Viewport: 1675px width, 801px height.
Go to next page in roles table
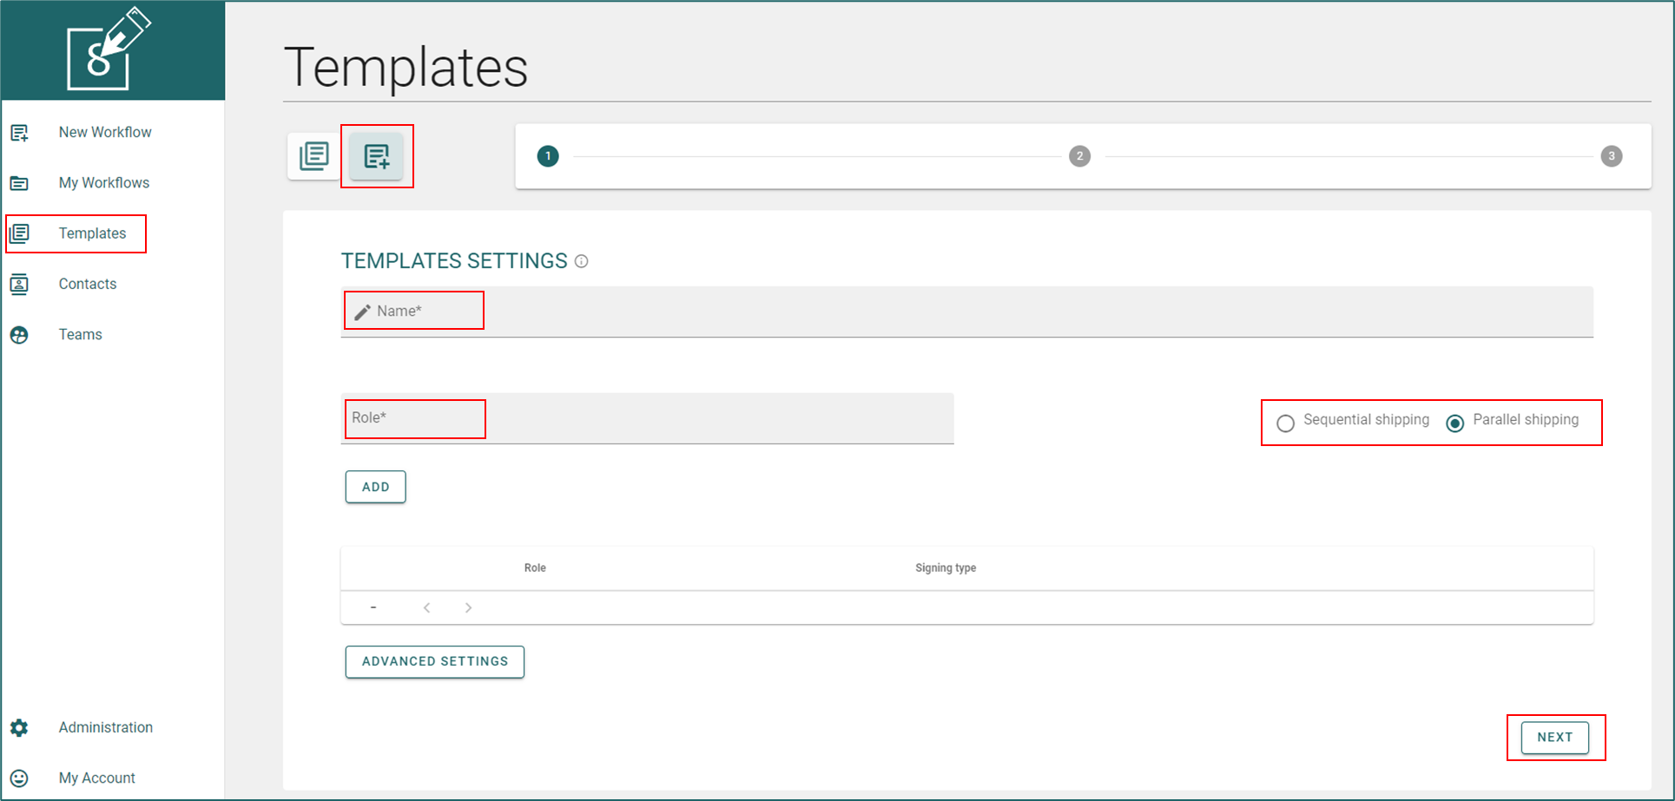[x=468, y=607]
